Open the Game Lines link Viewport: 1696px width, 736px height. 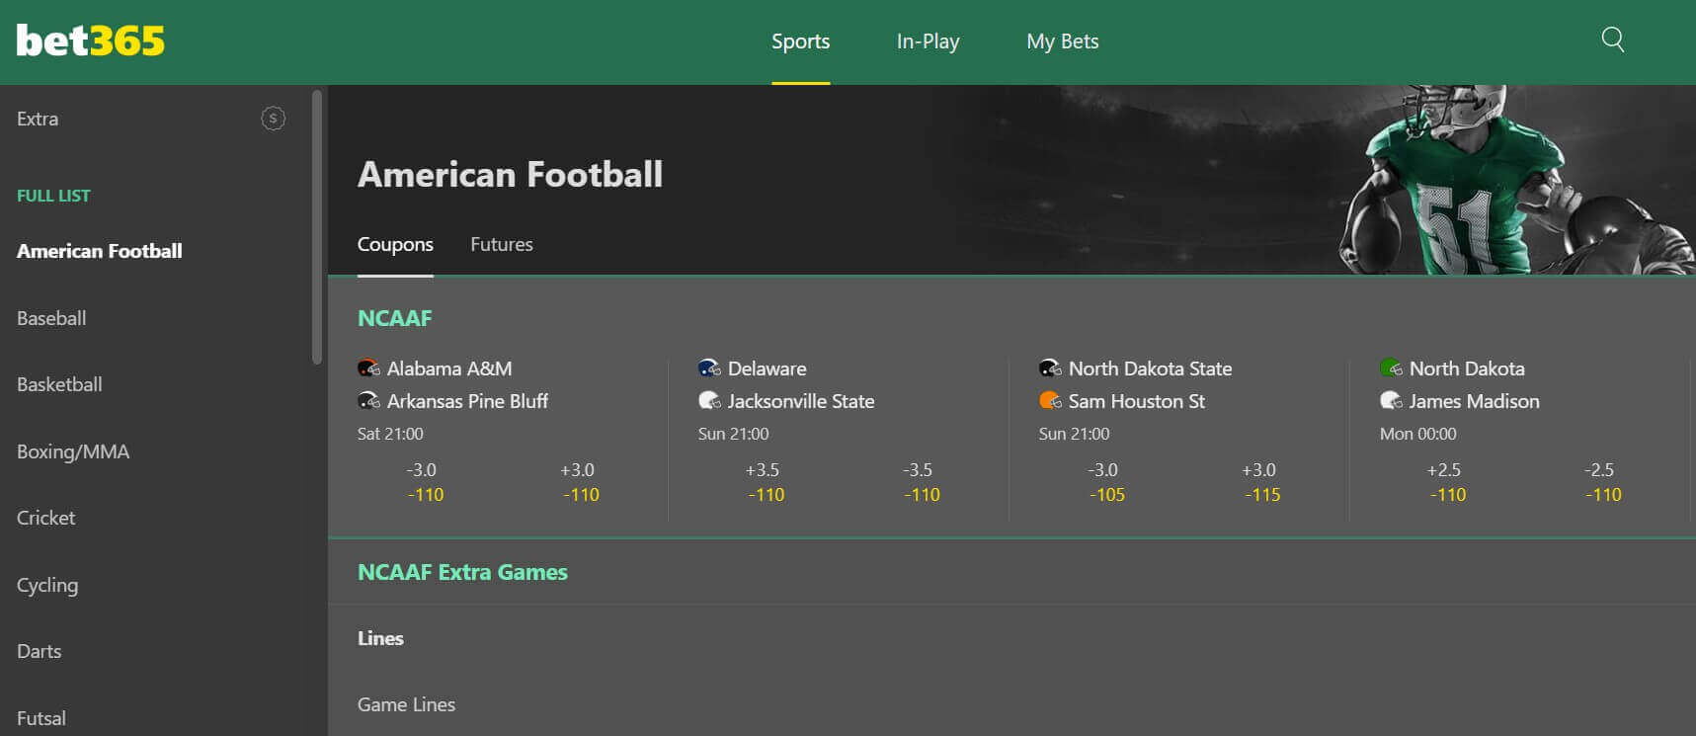406,704
